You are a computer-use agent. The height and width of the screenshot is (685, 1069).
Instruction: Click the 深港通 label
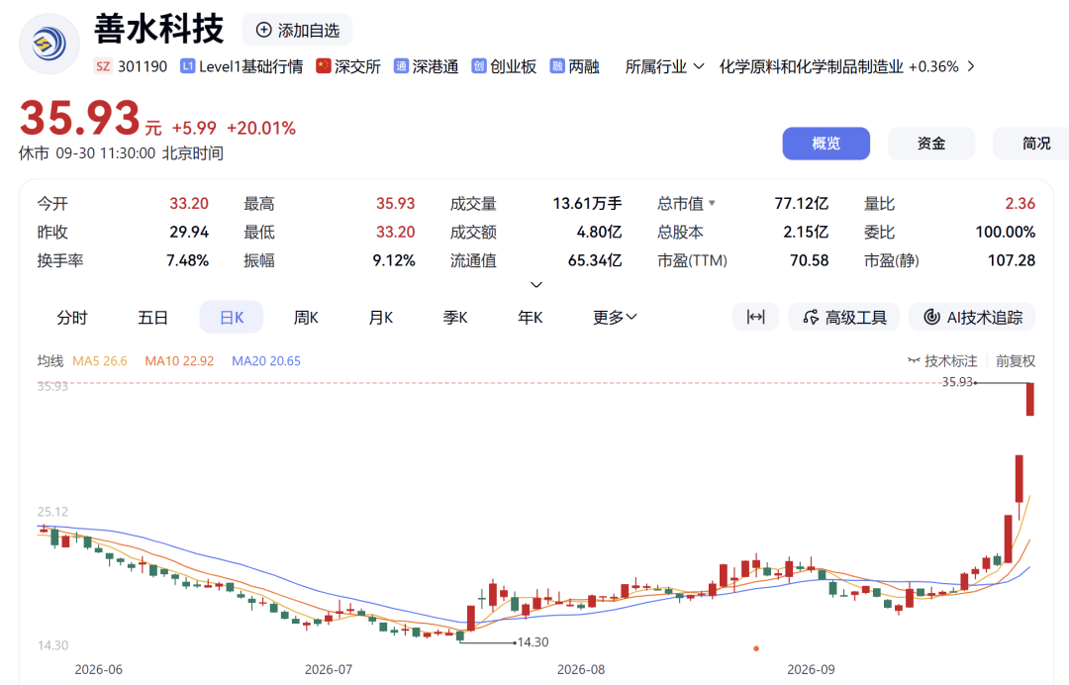tap(435, 66)
